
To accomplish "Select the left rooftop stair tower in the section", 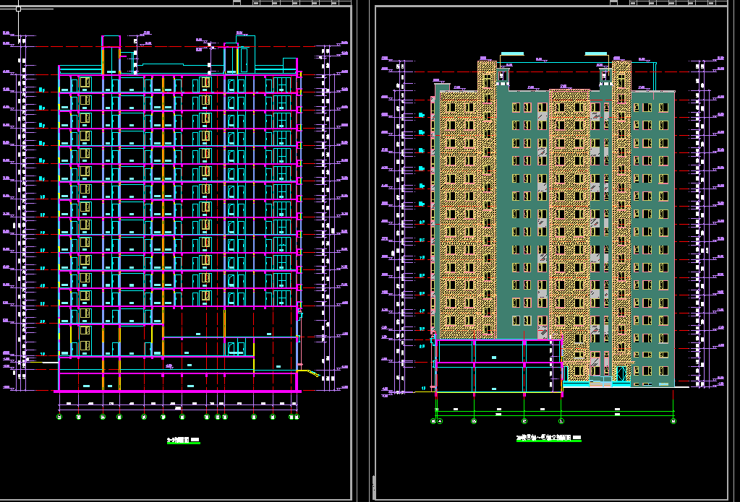I will (111, 54).
